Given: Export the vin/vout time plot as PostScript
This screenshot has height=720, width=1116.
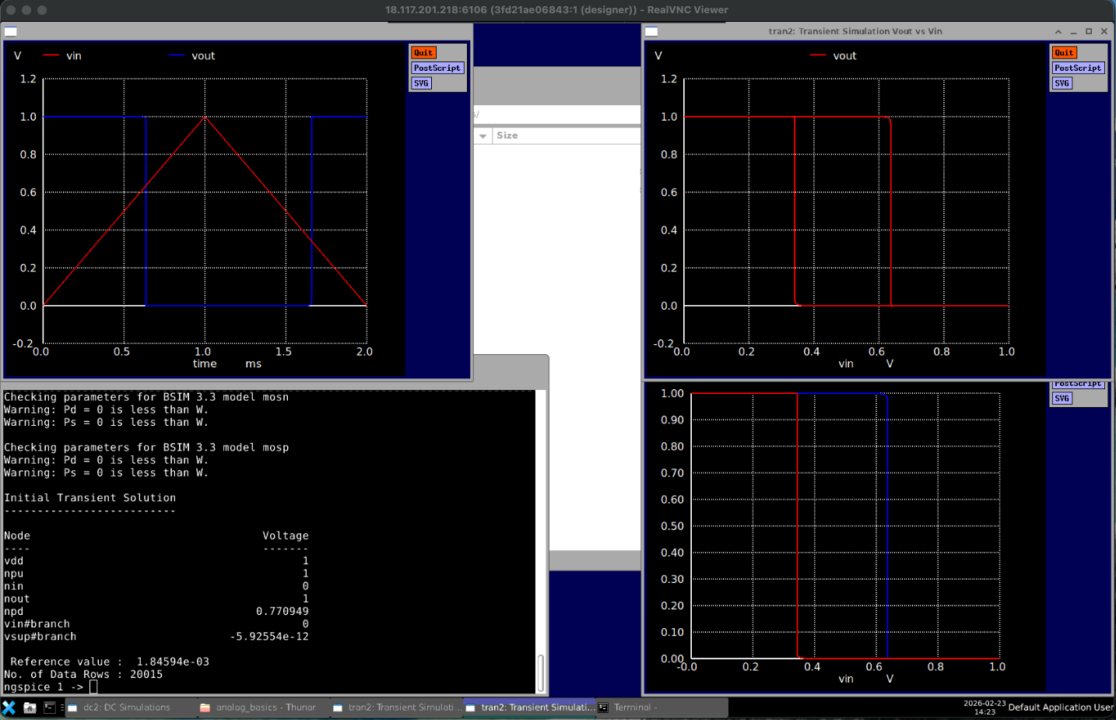Looking at the screenshot, I should pos(437,68).
